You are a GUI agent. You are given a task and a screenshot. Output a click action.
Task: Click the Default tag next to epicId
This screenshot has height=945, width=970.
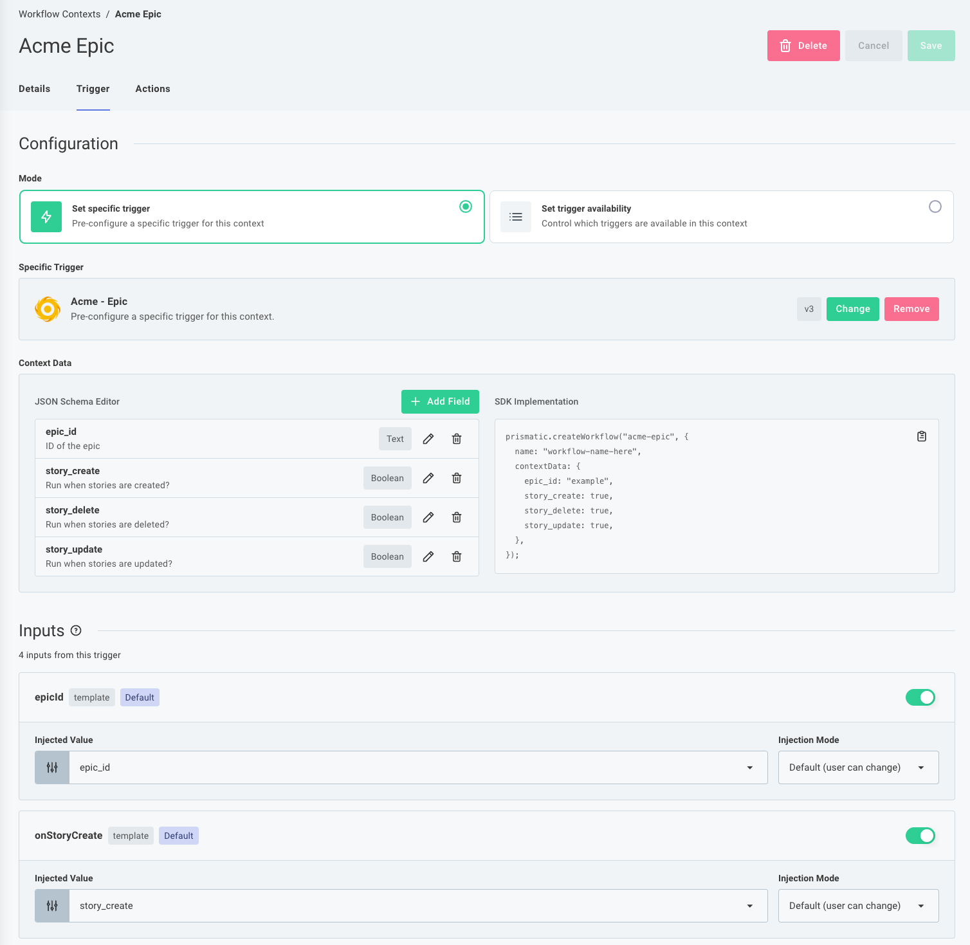coord(140,697)
